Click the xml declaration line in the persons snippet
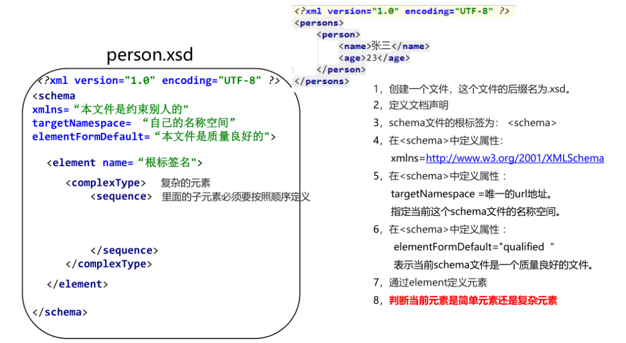 402,11
